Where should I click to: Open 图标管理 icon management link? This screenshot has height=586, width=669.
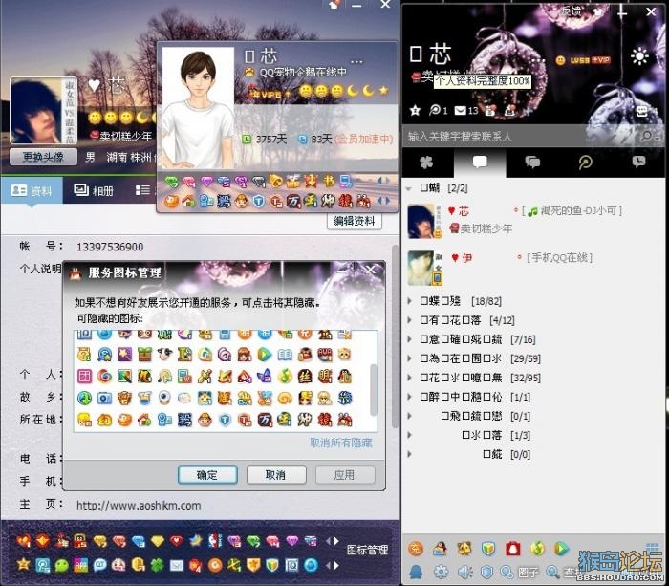(367, 550)
